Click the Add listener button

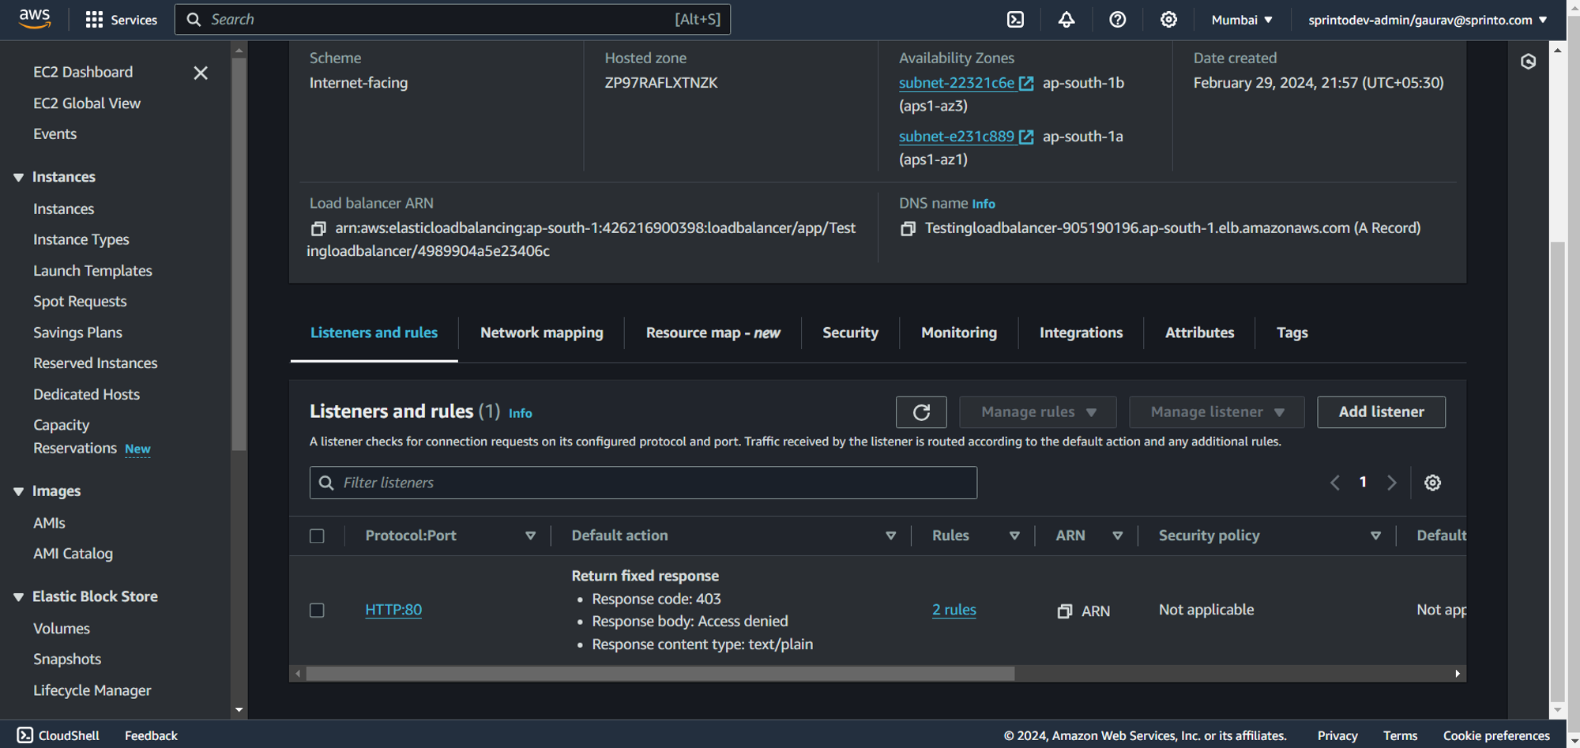(x=1381, y=412)
